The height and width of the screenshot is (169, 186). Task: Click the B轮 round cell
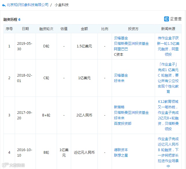click(x=46, y=153)
